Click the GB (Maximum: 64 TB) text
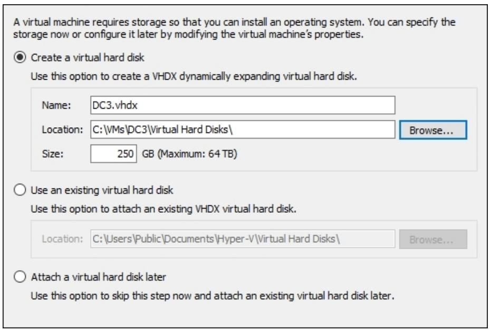Screen dimensions: 491x331 [x=189, y=154]
